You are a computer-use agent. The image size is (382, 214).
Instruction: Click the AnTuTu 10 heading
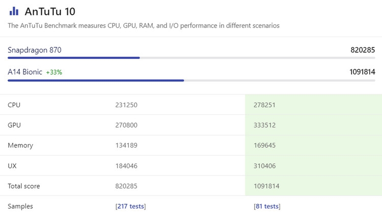(x=50, y=11)
